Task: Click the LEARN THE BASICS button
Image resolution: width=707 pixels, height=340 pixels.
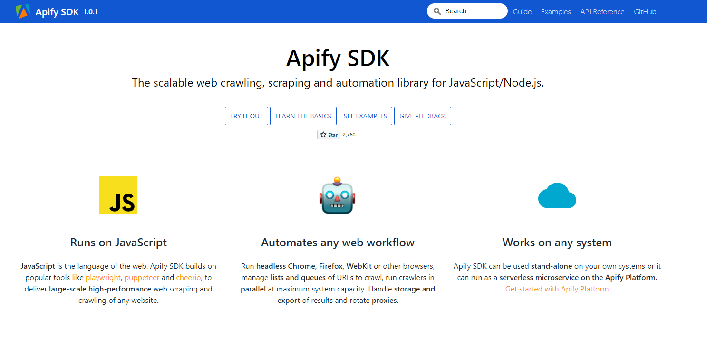Action: coord(303,116)
